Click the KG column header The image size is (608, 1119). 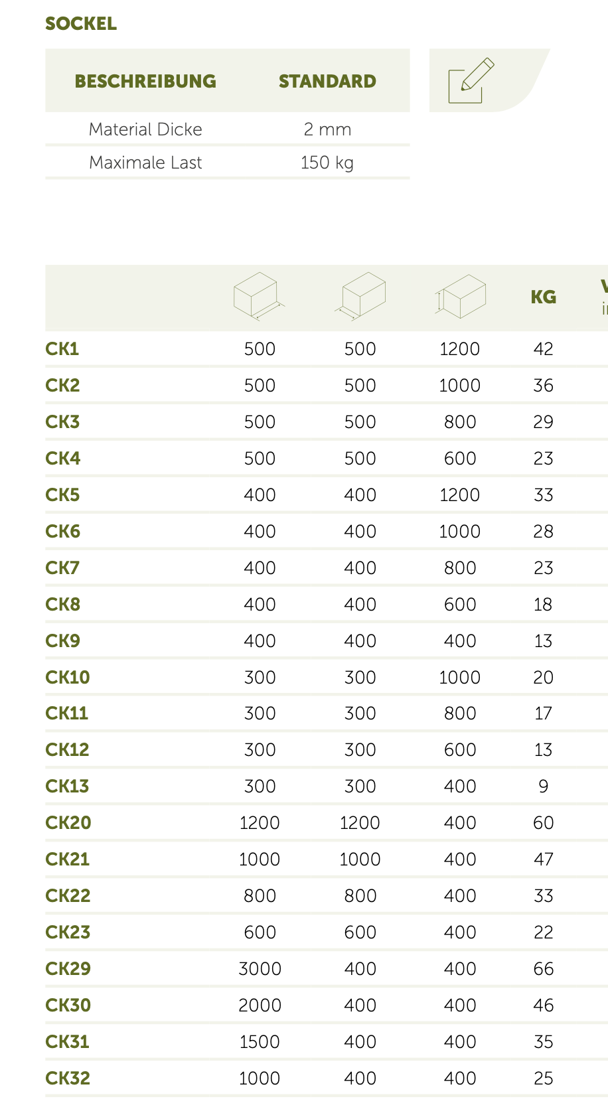click(x=543, y=297)
